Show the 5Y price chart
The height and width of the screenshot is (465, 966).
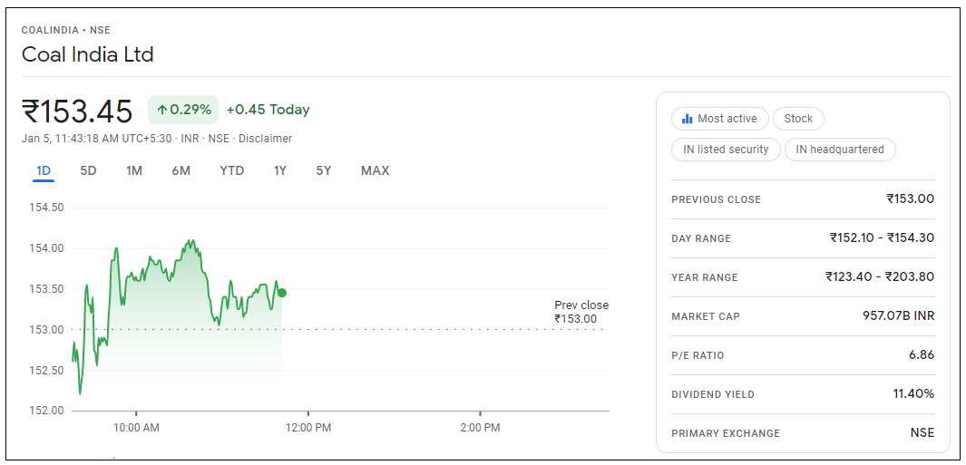point(324,170)
